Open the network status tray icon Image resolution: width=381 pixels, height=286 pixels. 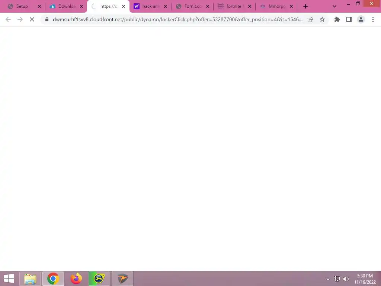337,279
